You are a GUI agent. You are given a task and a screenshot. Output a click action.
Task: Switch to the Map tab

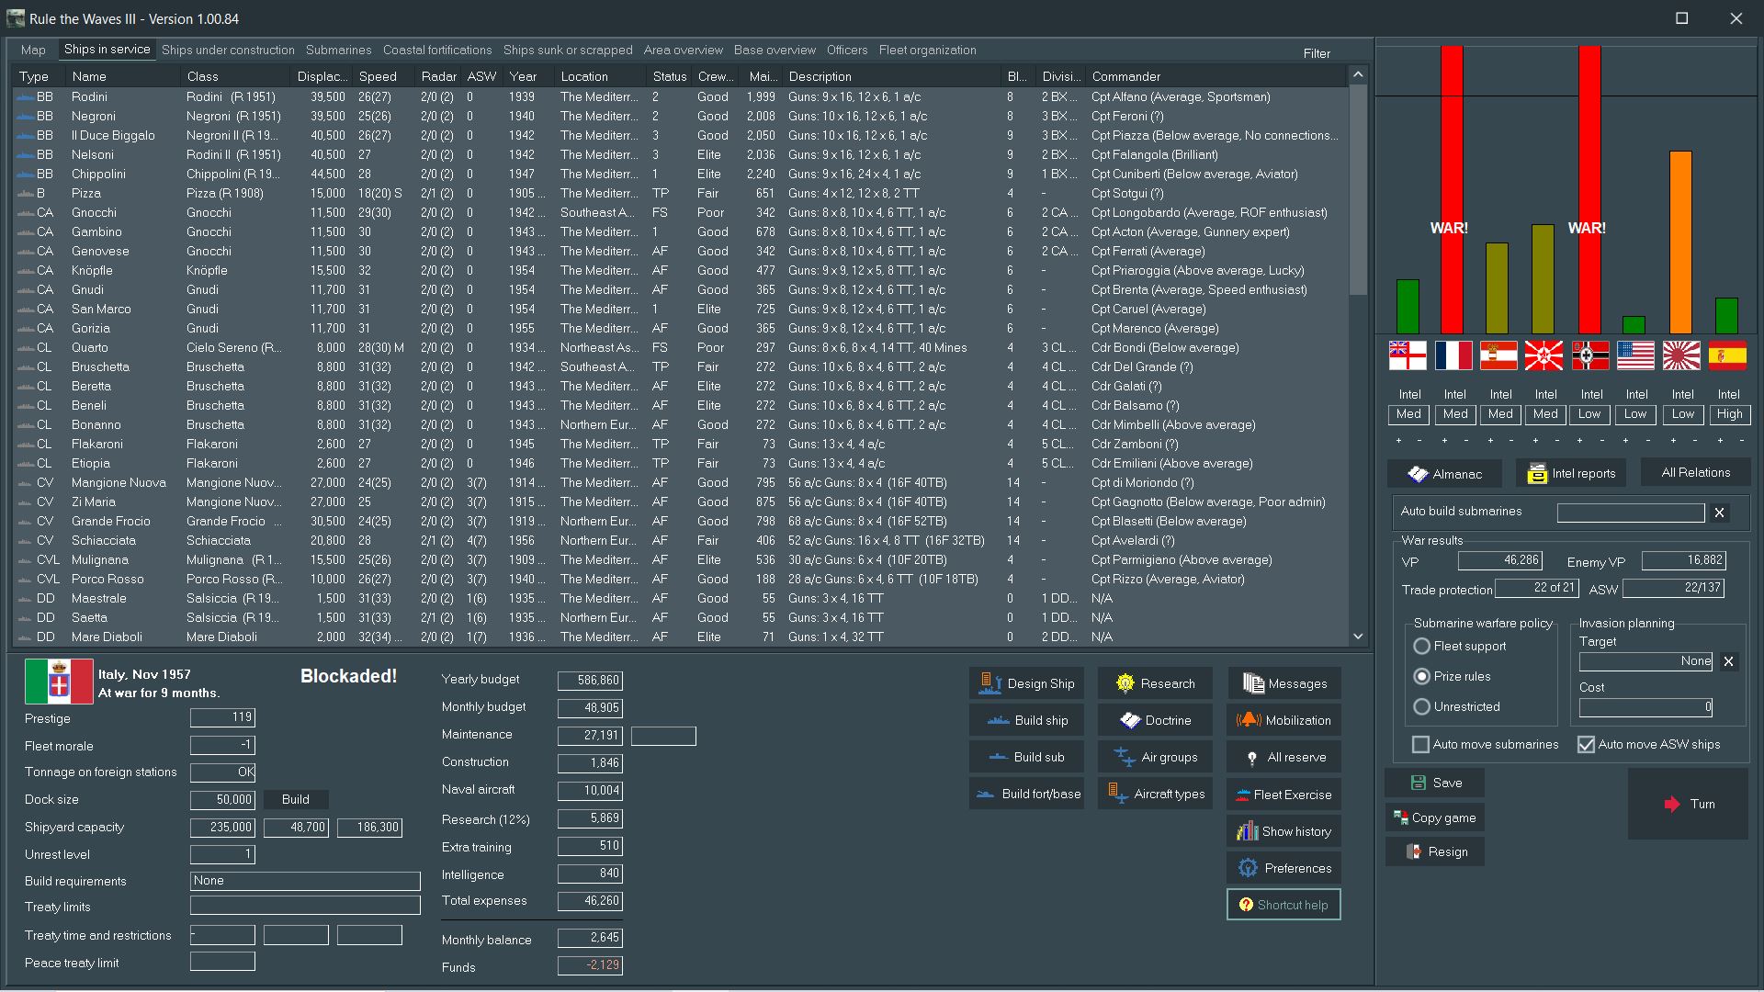(x=33, y=50)
